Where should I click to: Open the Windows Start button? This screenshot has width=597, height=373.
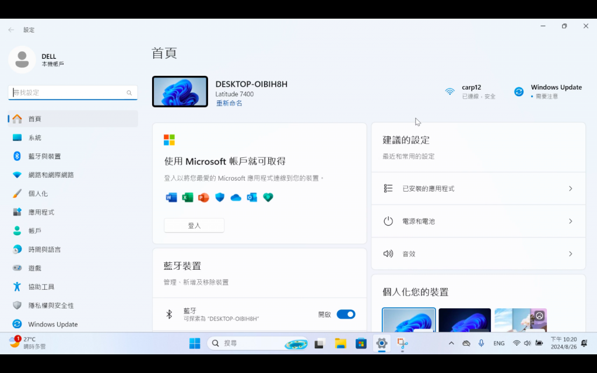pyautogui.click(x=195, y=343)
